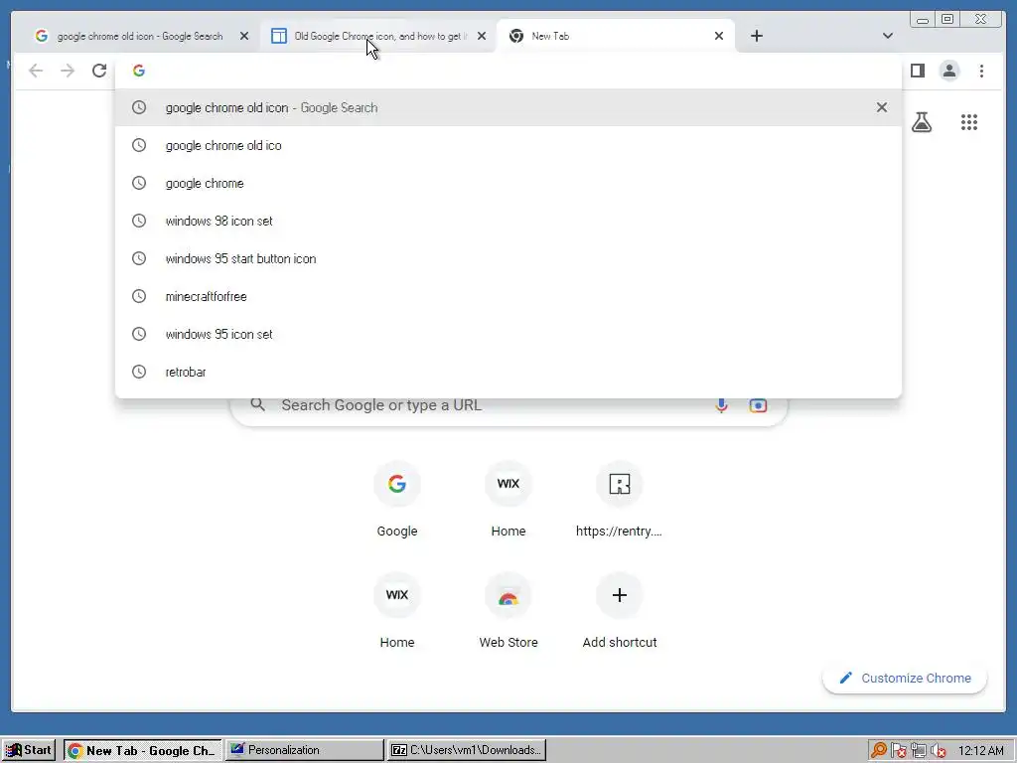Select the 'retrobar' suggestion
The image size is (1017, 763).
pos(508,372)
